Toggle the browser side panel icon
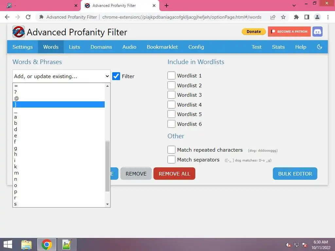This screenshot has height=251, width=335. [307, 17]
